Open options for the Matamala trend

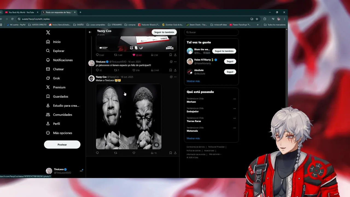click(x=235, y=128)
